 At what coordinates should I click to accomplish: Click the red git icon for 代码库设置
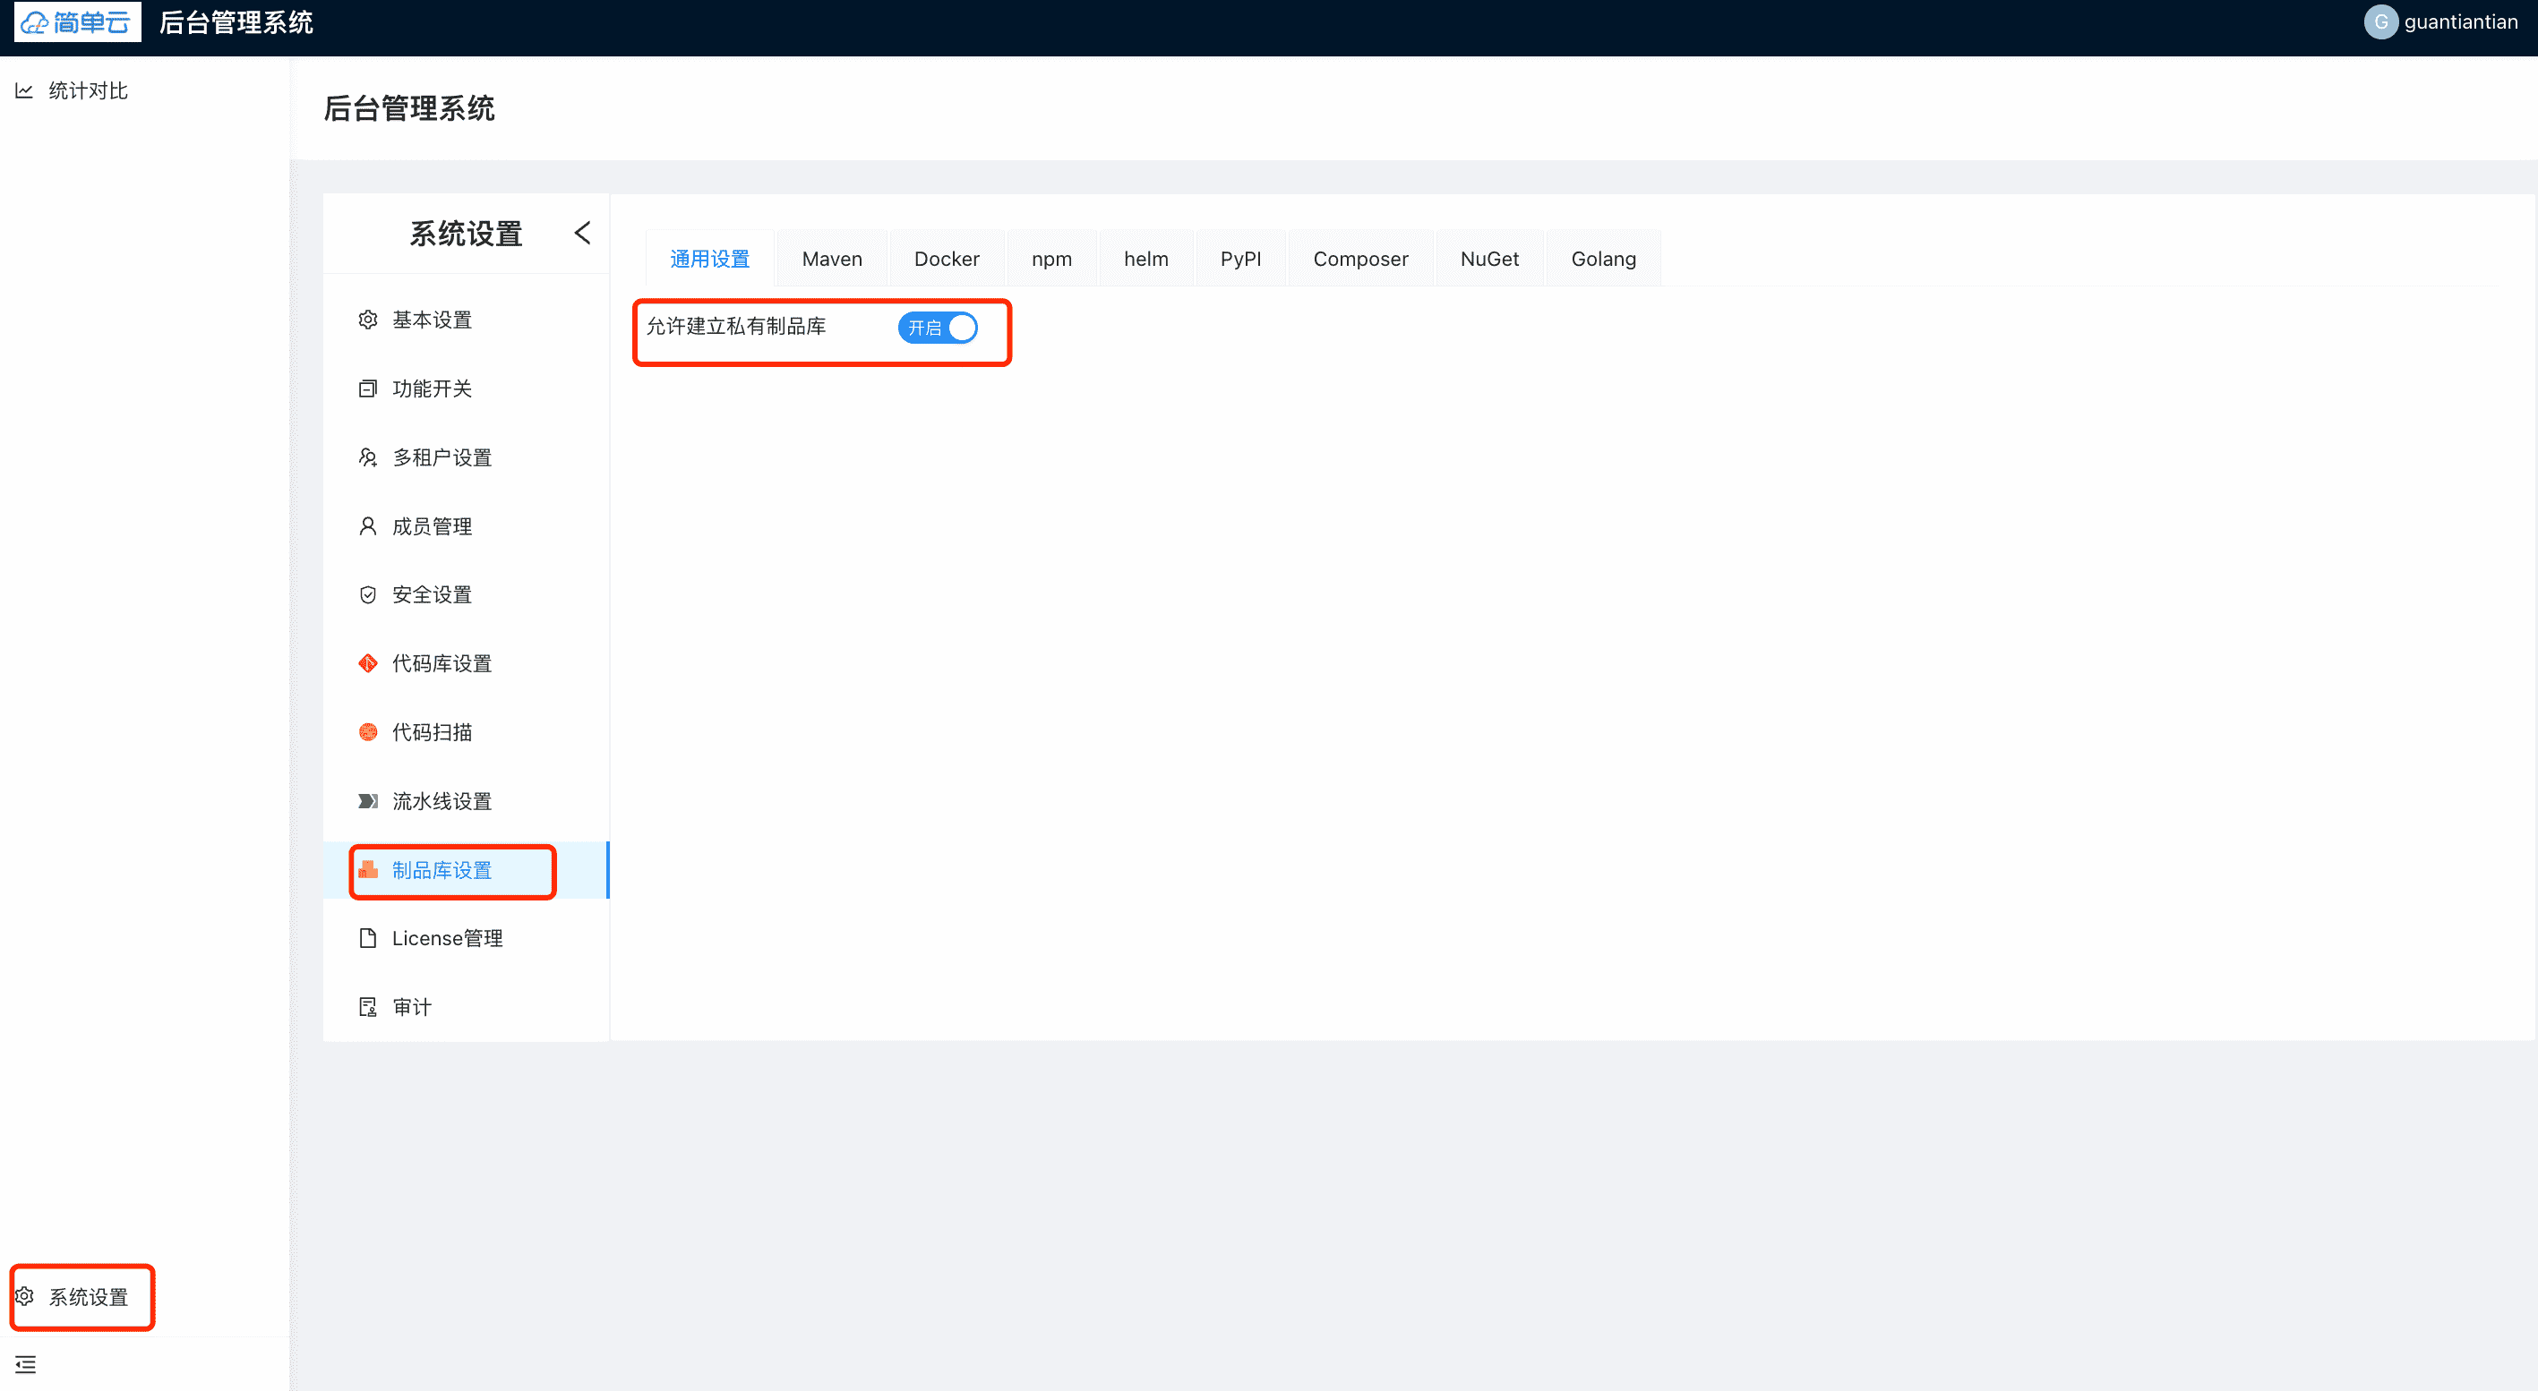(367, 663)
